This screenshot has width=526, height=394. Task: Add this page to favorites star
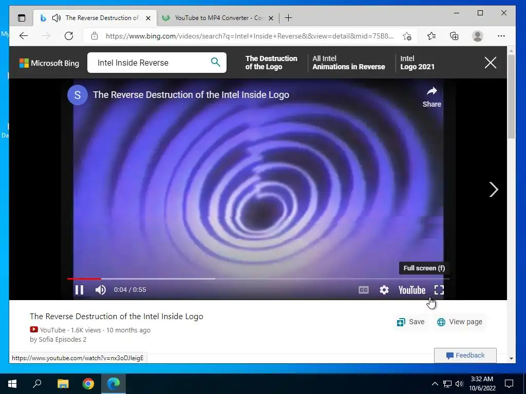click(x=407, y=36)
